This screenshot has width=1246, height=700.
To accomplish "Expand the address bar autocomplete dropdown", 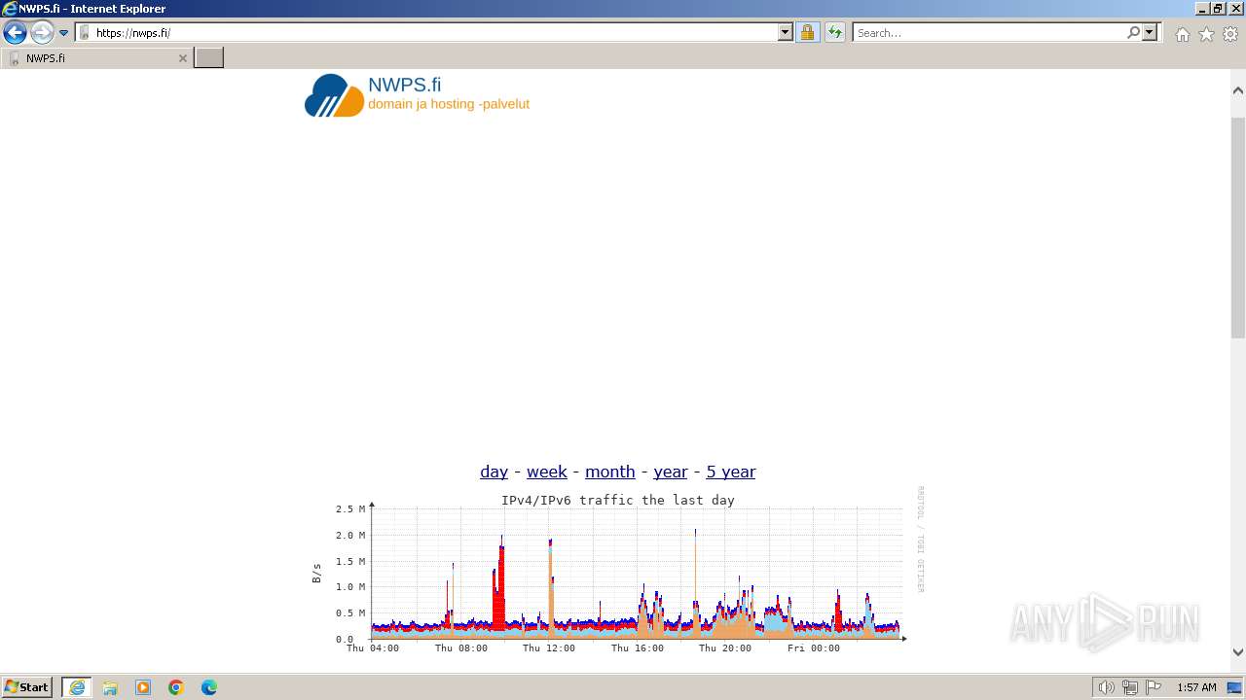I will coord(786,33).
